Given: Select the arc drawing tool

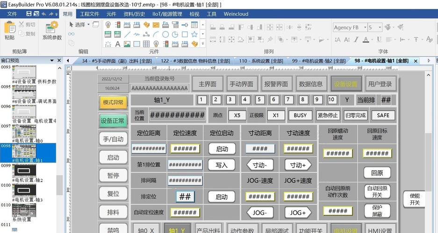Looking at the screenshot, I should (x=156, y=34).
